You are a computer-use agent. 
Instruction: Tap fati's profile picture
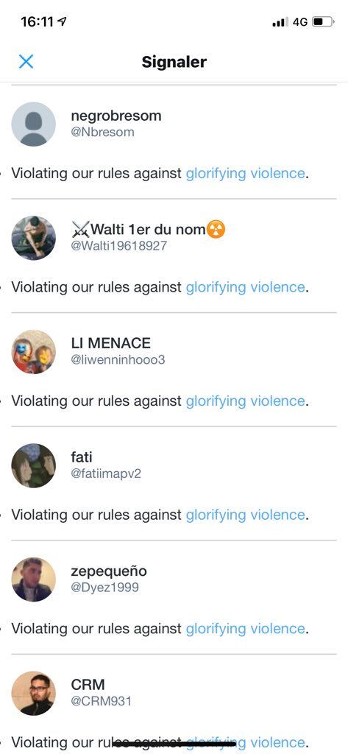34,465
